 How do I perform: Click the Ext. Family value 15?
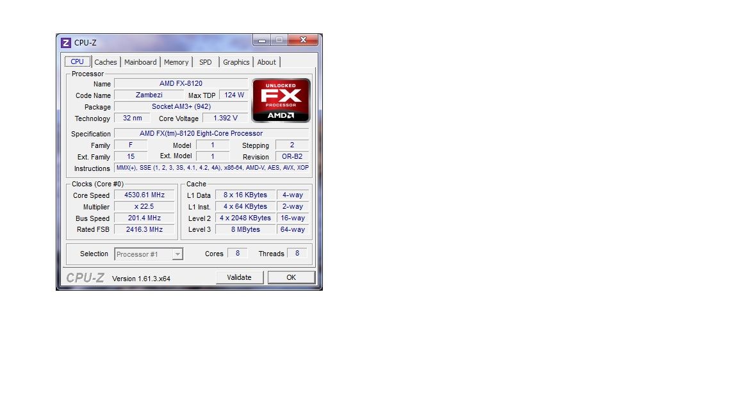point(131,156)
